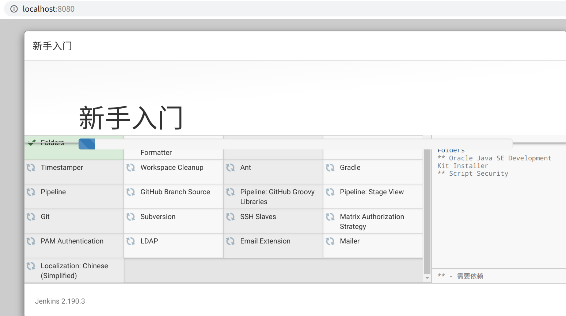Click the PAM Authentication plugin cell
Screen dimensions: 566x316
tap(72, 241)
